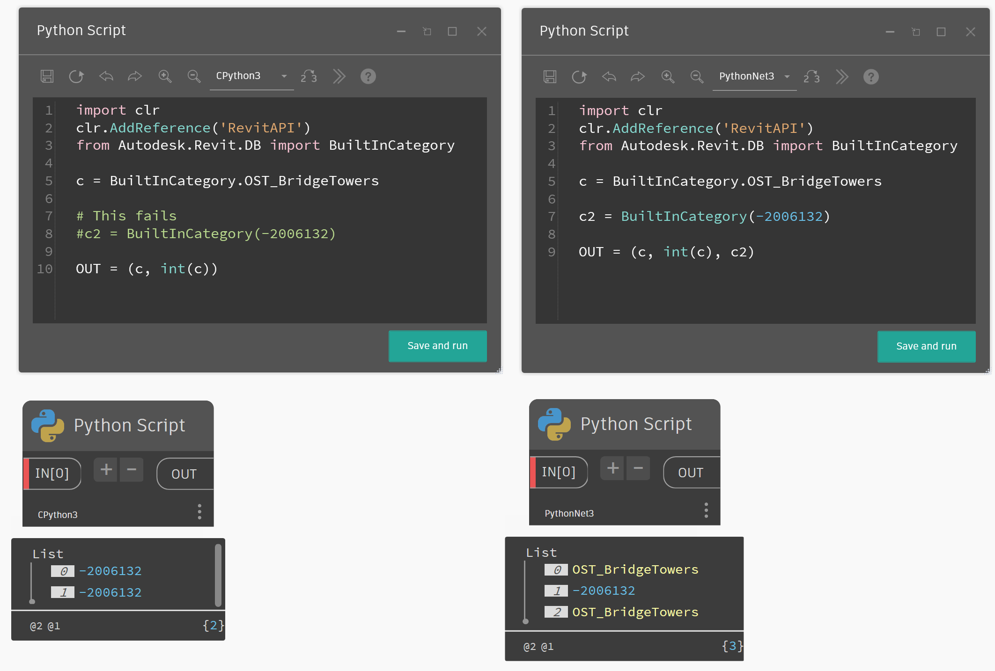Click Save and run in PythonNet3 editor
Image resolution: width=995 pixels, height=671 pixels.
pyautogui.click(x=926, y=346)
